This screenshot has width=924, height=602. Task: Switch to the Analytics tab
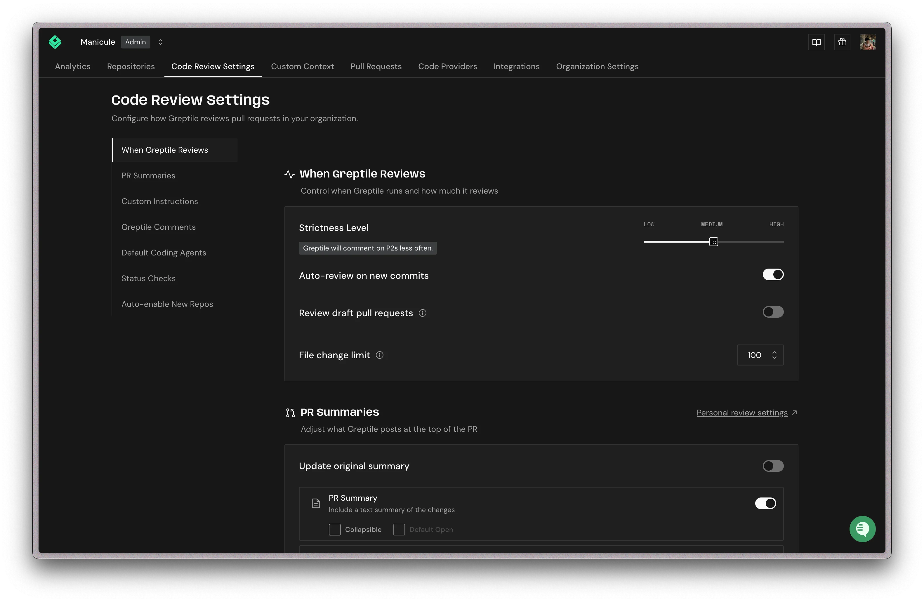(x=73, y=66)
